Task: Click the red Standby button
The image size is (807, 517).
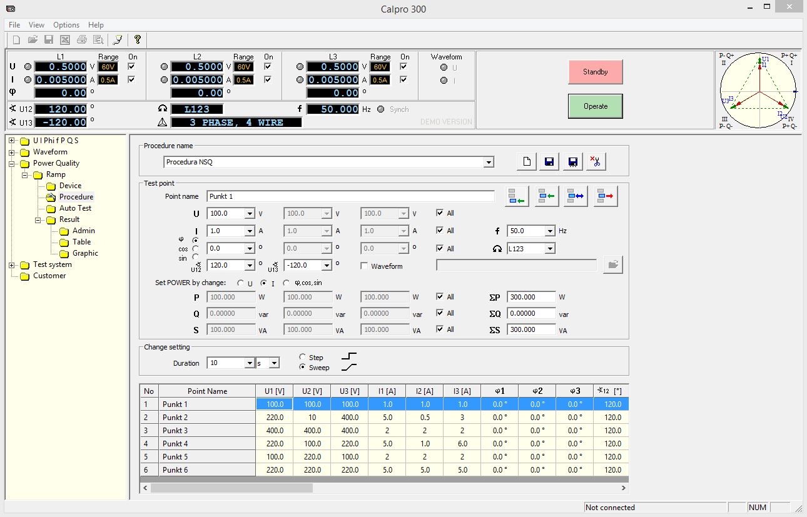Action: point(596,72)
